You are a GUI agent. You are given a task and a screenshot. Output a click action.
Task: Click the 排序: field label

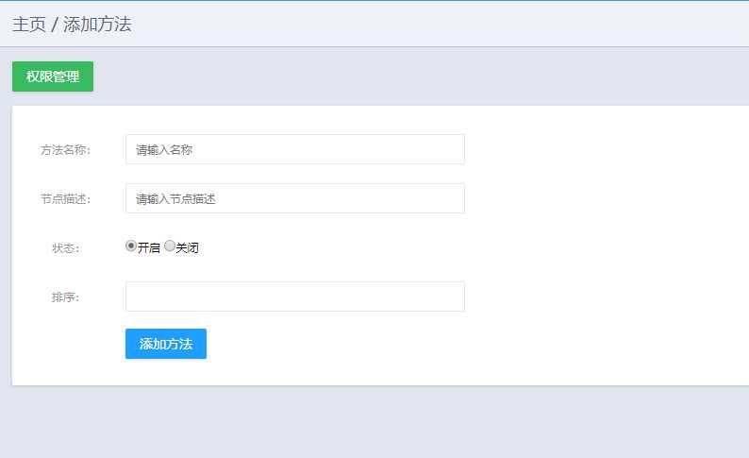[x=65, y=297]
